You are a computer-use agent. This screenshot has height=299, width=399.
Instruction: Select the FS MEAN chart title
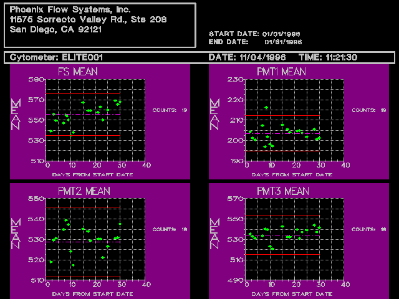pos(78,72)
